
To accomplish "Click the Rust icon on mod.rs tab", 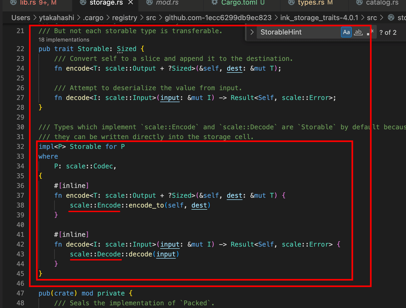I will (x=150, y=3).
